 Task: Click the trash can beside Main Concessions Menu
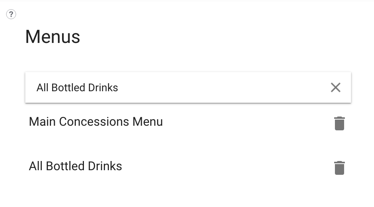click(x=340, y=123)
